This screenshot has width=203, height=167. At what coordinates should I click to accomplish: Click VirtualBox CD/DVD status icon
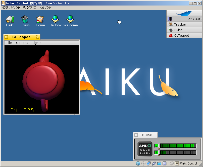143,163
